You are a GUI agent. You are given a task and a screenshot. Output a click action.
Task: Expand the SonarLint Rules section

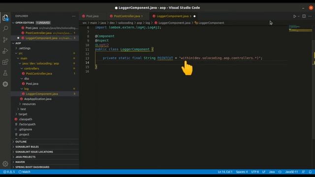pos(45,147)
